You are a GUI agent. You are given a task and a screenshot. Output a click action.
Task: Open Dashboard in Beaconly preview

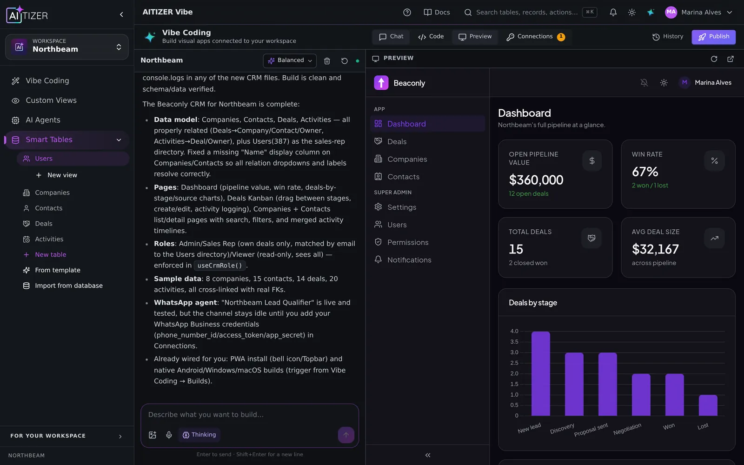click(428, 124)
